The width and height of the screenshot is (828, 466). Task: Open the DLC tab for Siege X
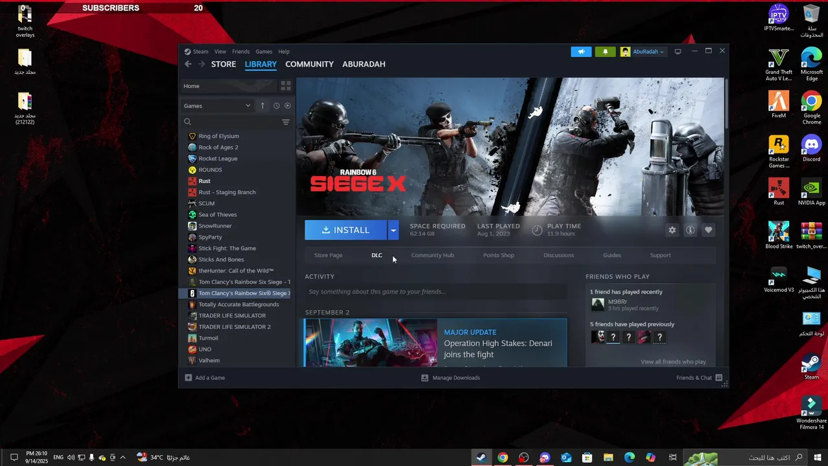[376, 255]
